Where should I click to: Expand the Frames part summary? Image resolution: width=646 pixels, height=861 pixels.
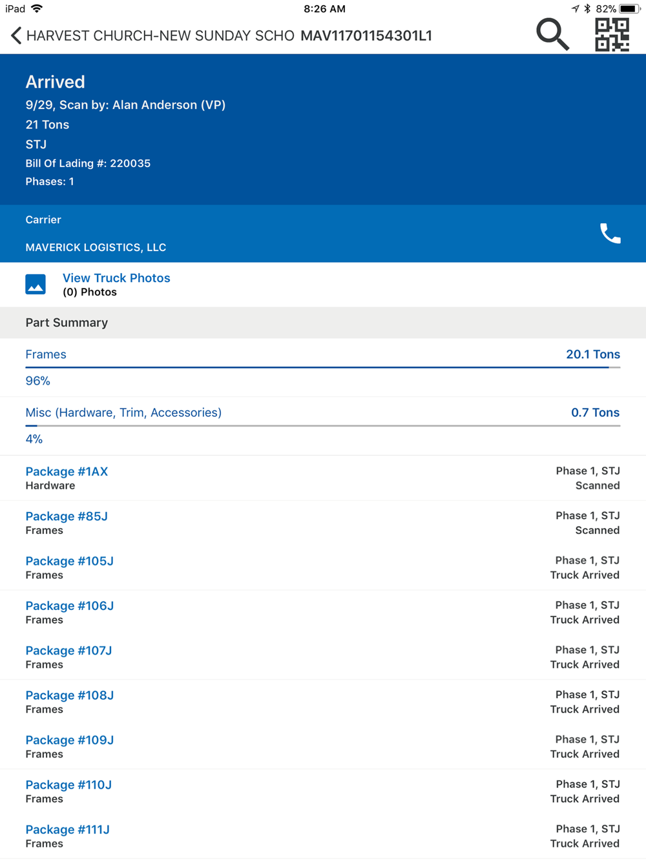point(46,354)
